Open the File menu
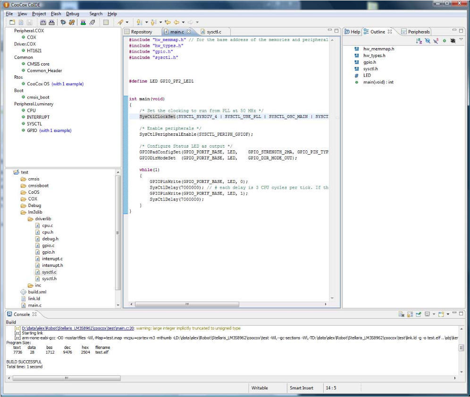Screen dimensions: 470x397 [x=9, y=14]
